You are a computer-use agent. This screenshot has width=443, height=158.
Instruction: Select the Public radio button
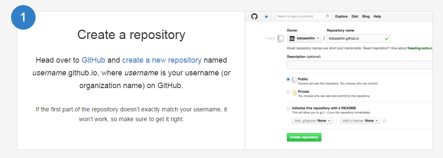(x=288, y=80)
